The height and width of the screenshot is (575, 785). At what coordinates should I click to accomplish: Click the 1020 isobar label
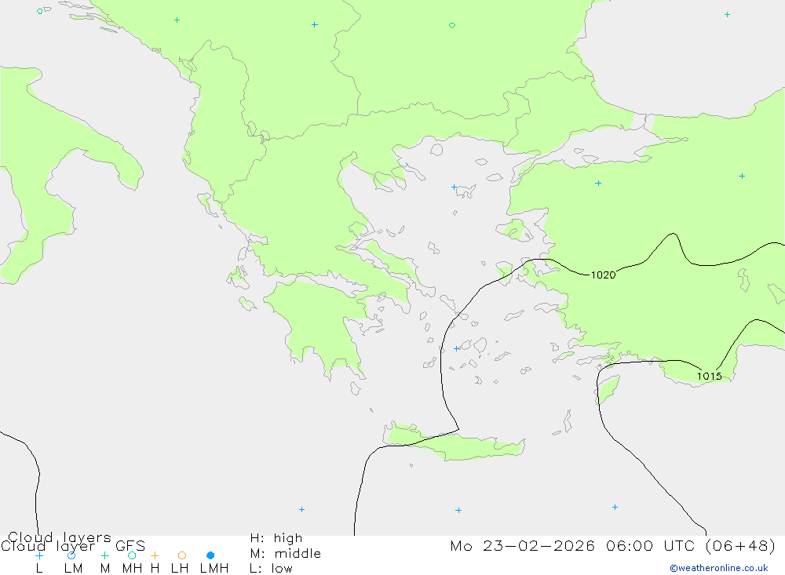(x=603, y=275)
